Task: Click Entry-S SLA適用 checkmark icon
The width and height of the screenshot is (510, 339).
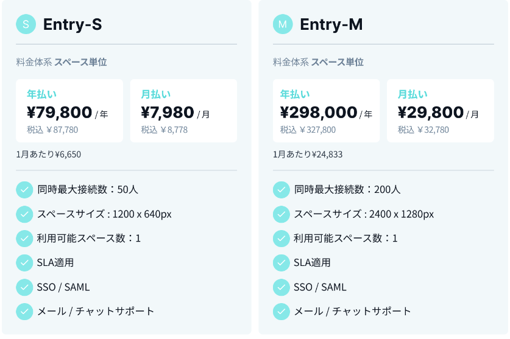Action: click(24, 263)
